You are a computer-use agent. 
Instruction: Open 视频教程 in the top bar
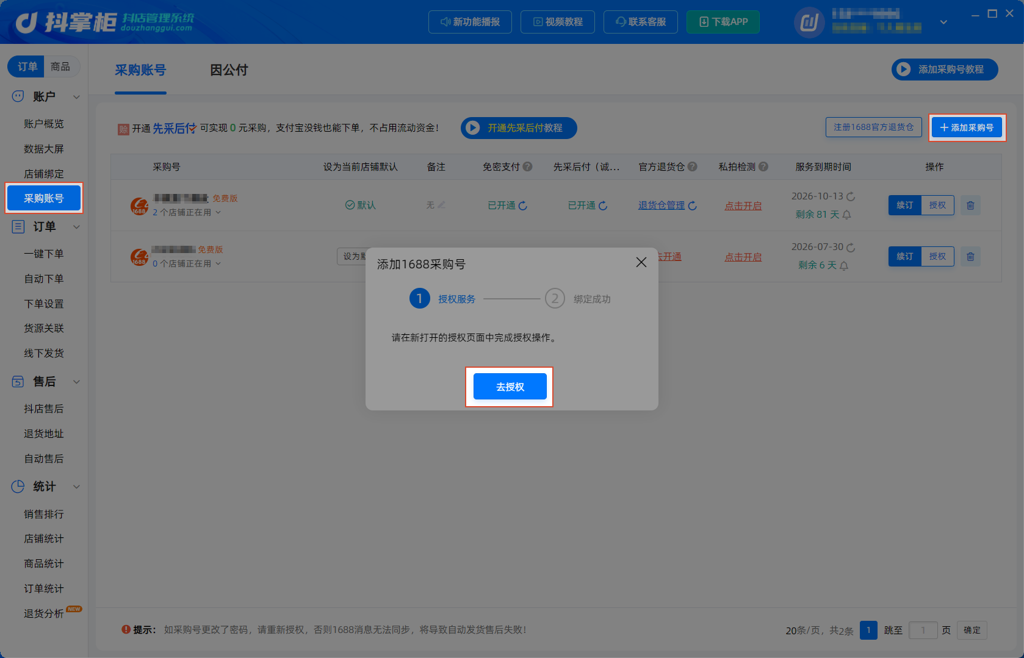pyautogui.click(x=558, y=22)
